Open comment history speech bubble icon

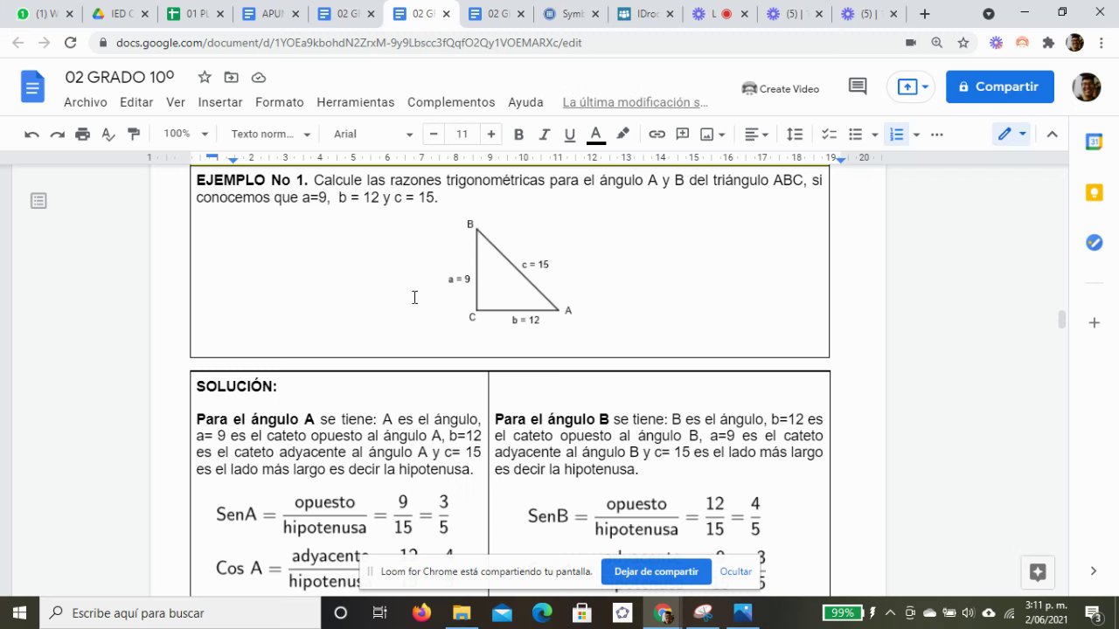(x=858, y=86)
